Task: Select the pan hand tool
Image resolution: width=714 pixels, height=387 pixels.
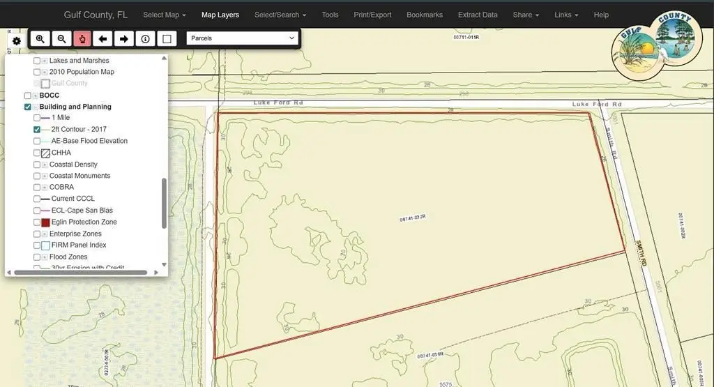Action: pyautogui.click(x=82, y=39)
